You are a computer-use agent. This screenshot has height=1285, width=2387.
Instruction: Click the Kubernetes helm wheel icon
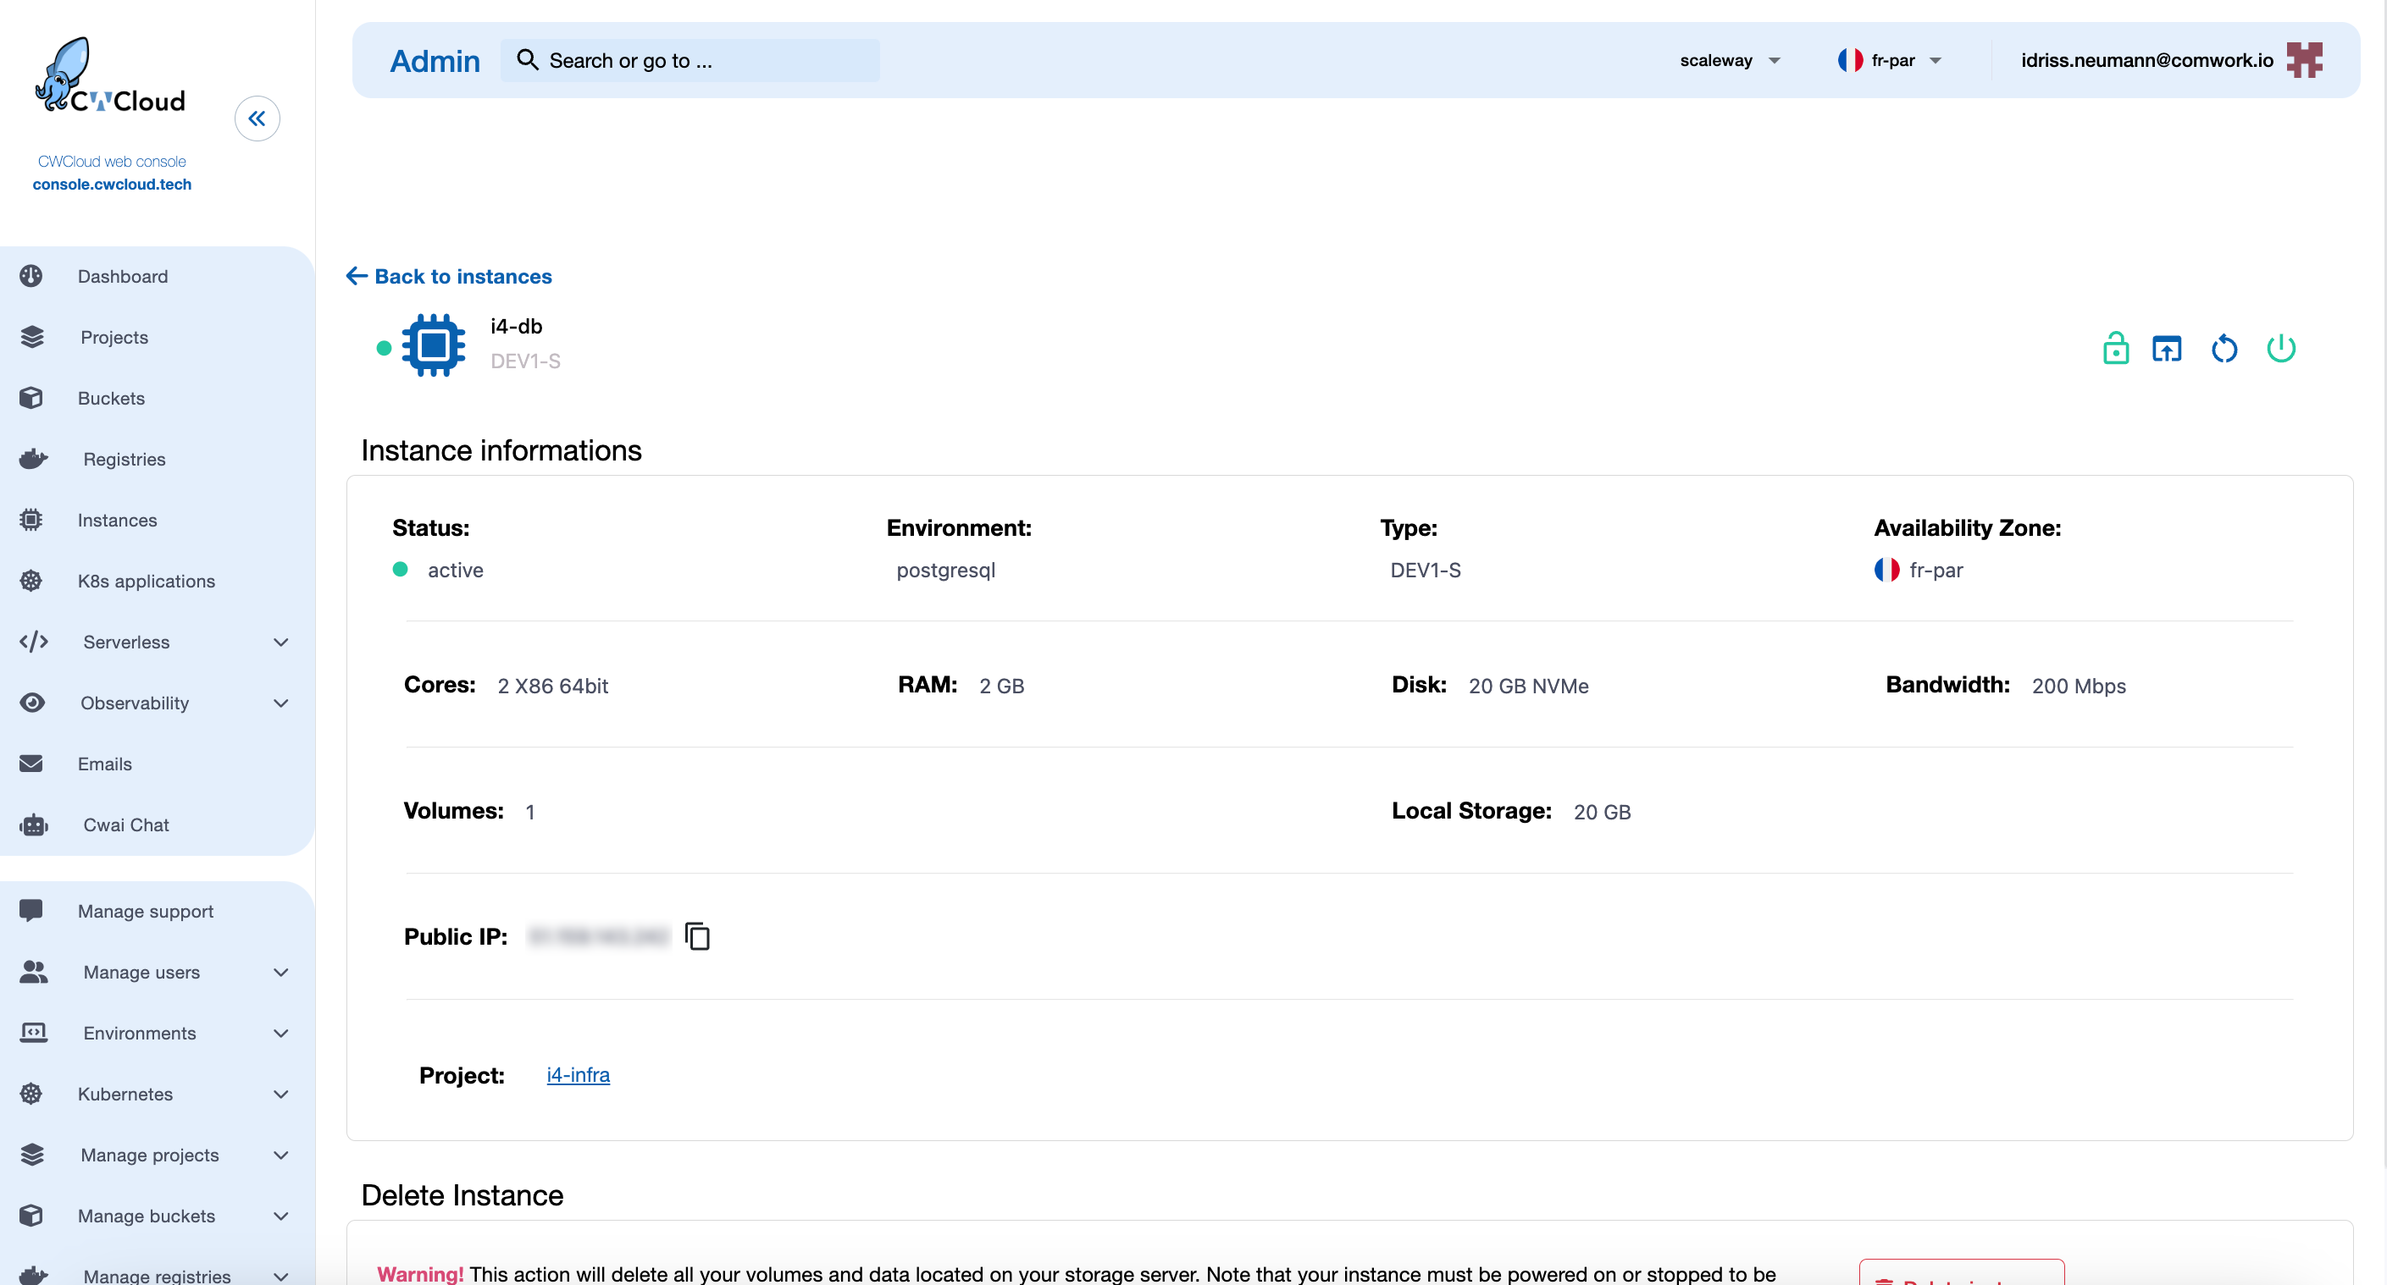pyautogui.click(x=31, y=1094)
